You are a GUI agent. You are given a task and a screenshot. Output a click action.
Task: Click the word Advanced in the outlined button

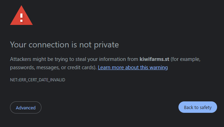(x=26, y=108)
